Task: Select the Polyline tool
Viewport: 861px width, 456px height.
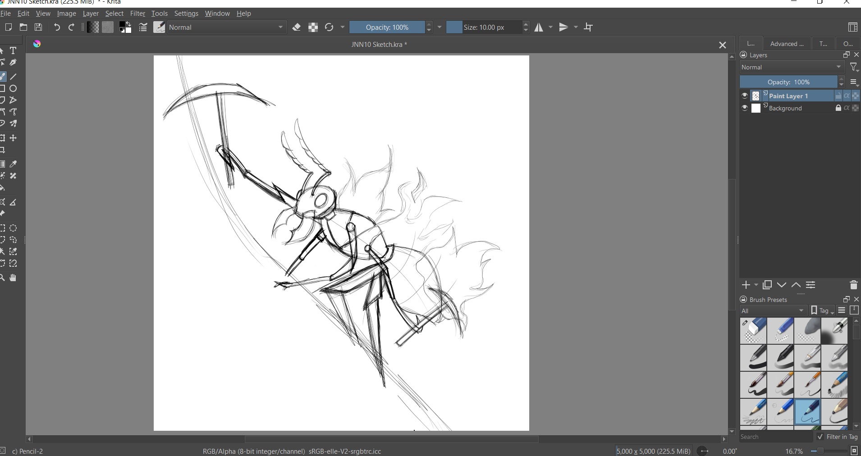Action: coord(13,100)
